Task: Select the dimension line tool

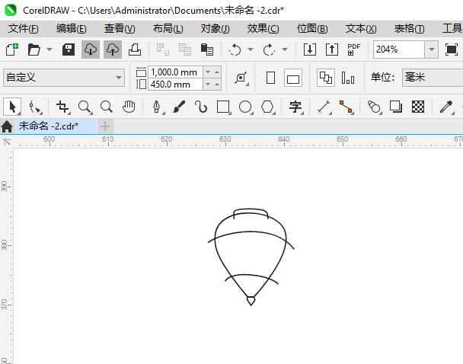Action: click(324, 107)
